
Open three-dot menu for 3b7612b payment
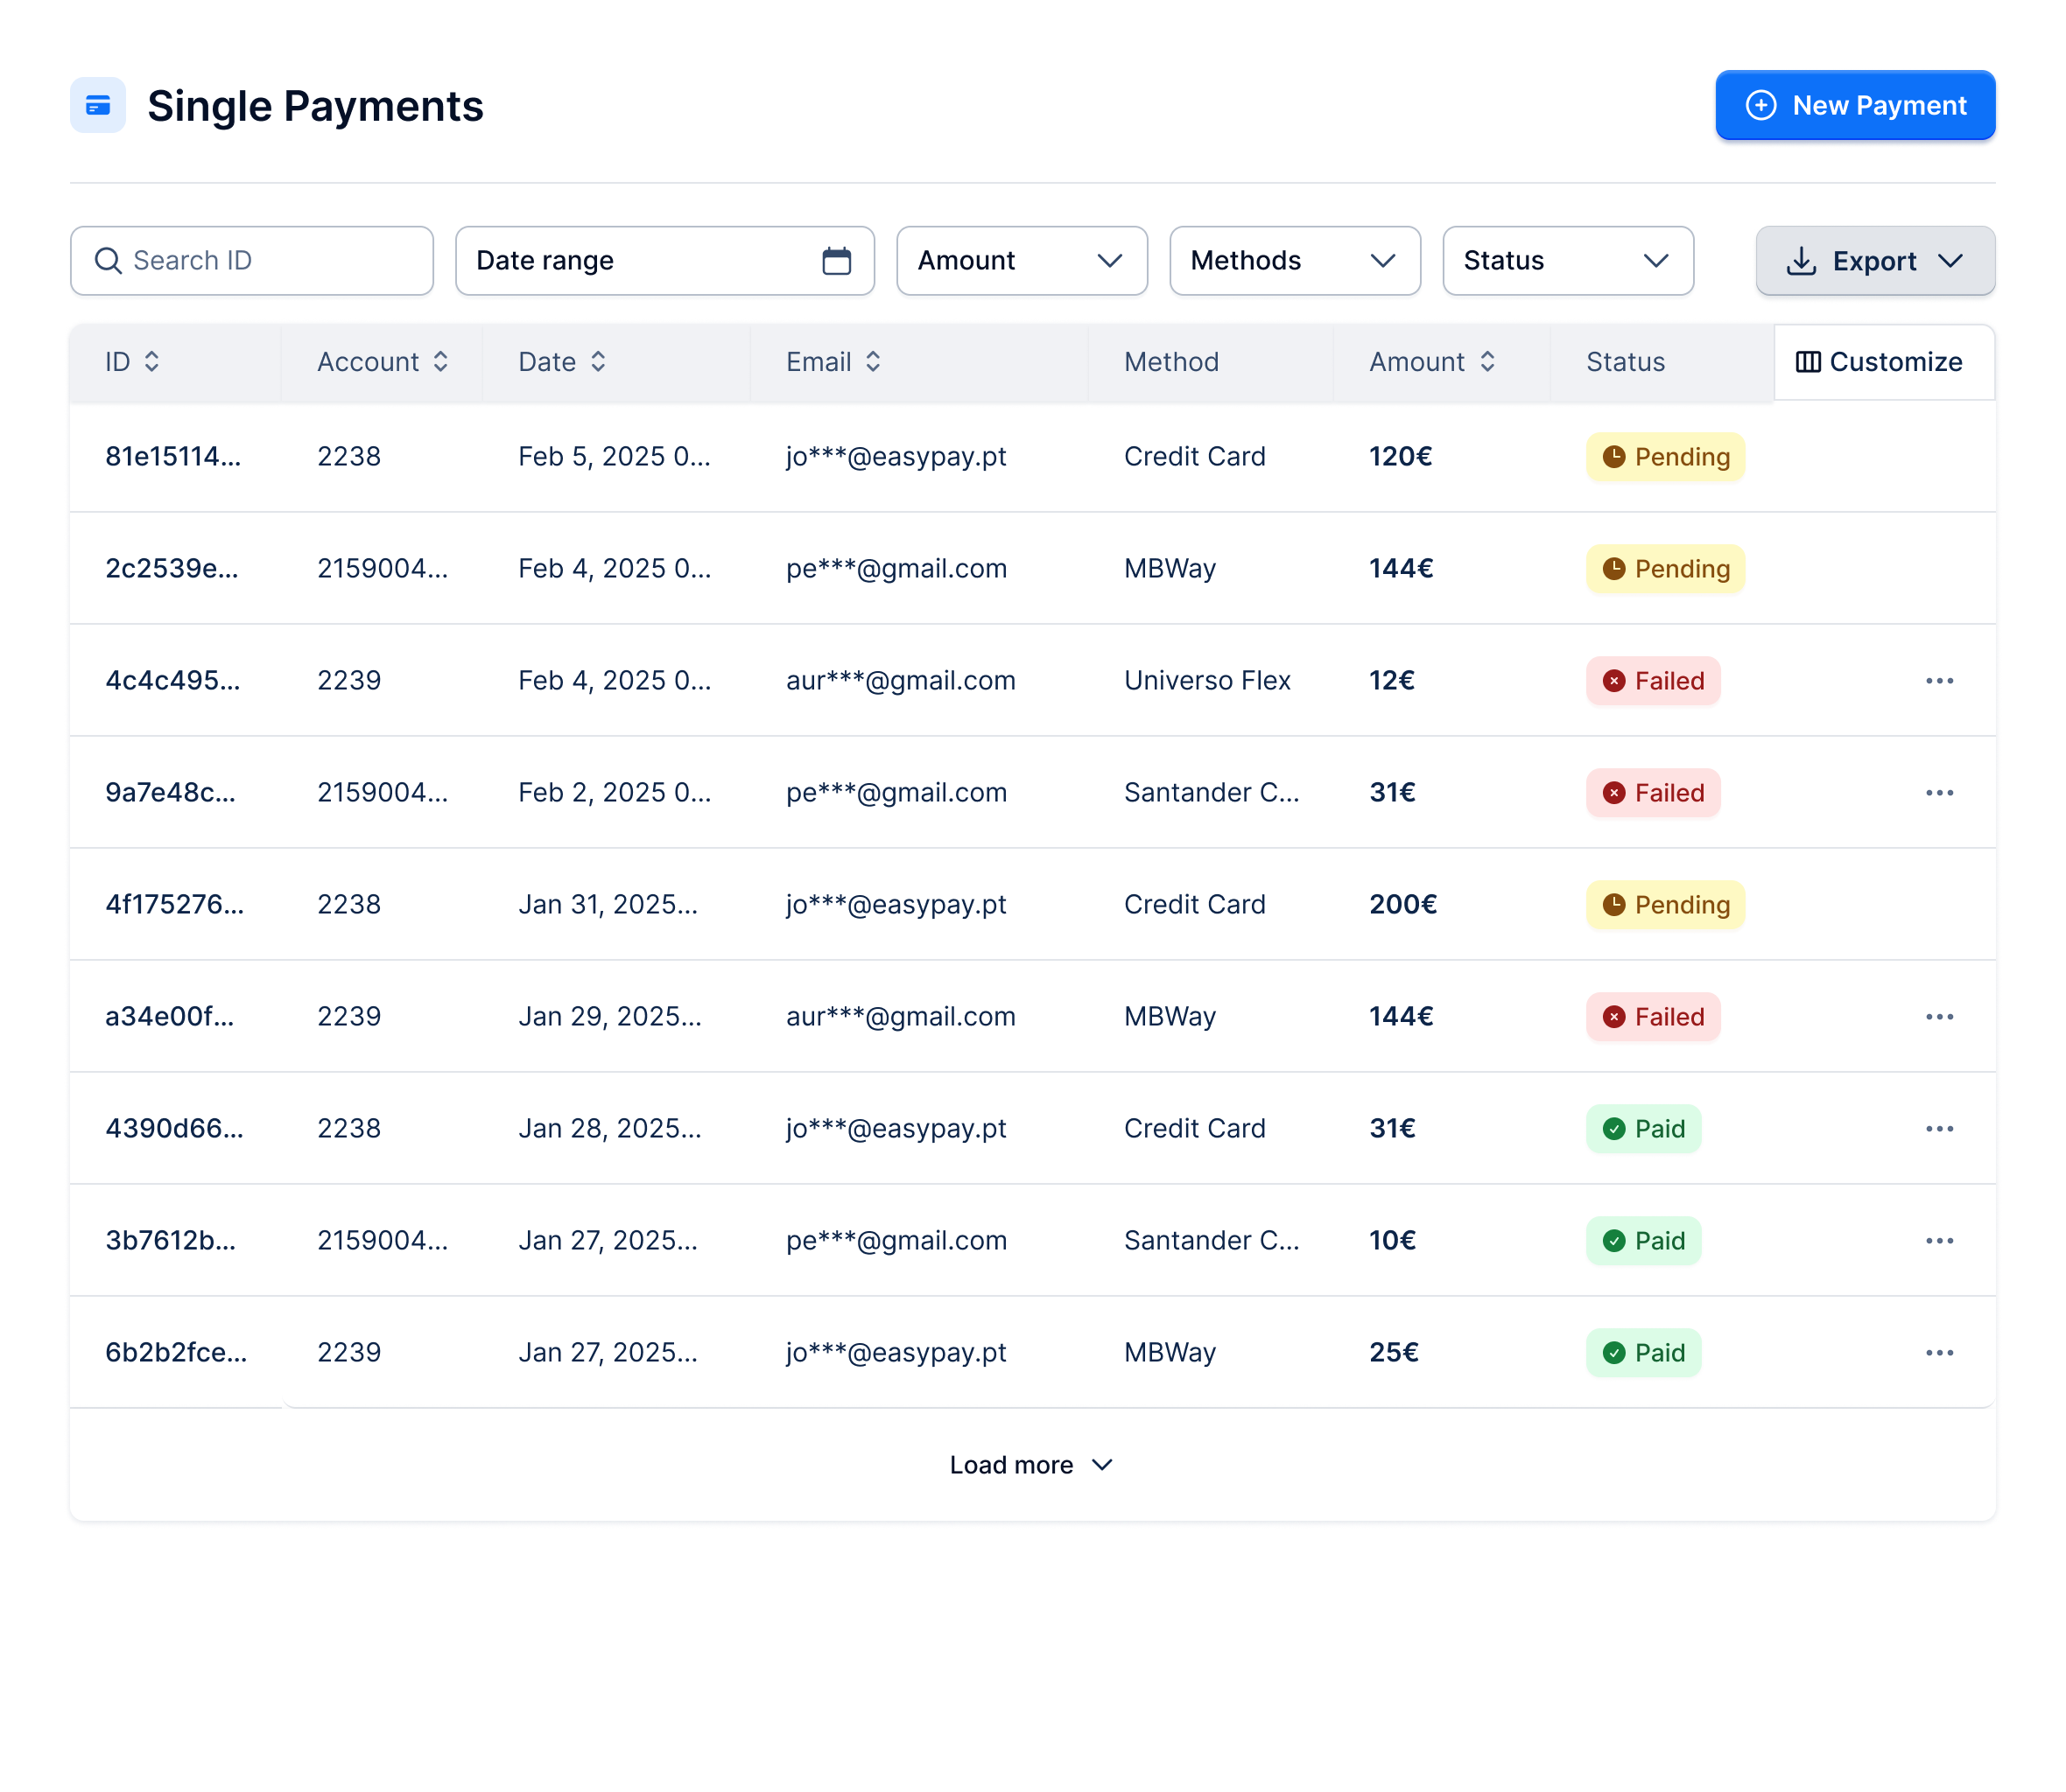[x=1939, y=1241]
